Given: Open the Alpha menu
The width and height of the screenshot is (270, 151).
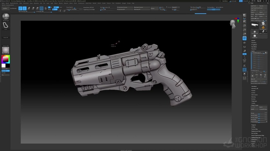Looking at the screenshot, I should click(x=3, y=3).
